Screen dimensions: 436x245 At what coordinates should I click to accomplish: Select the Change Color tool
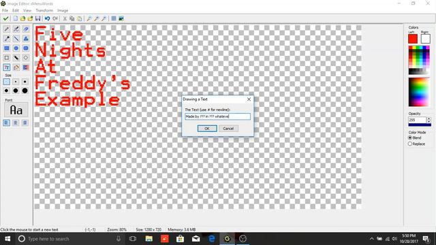pos(26,67)
